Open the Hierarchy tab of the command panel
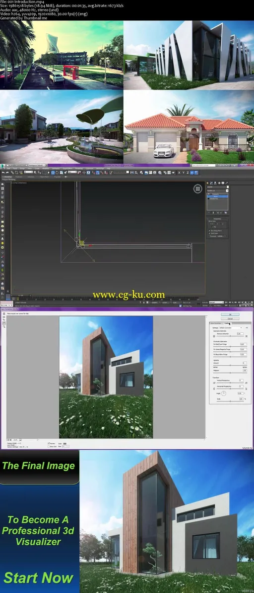The image size is (254, 593). [x=215, y=183]
